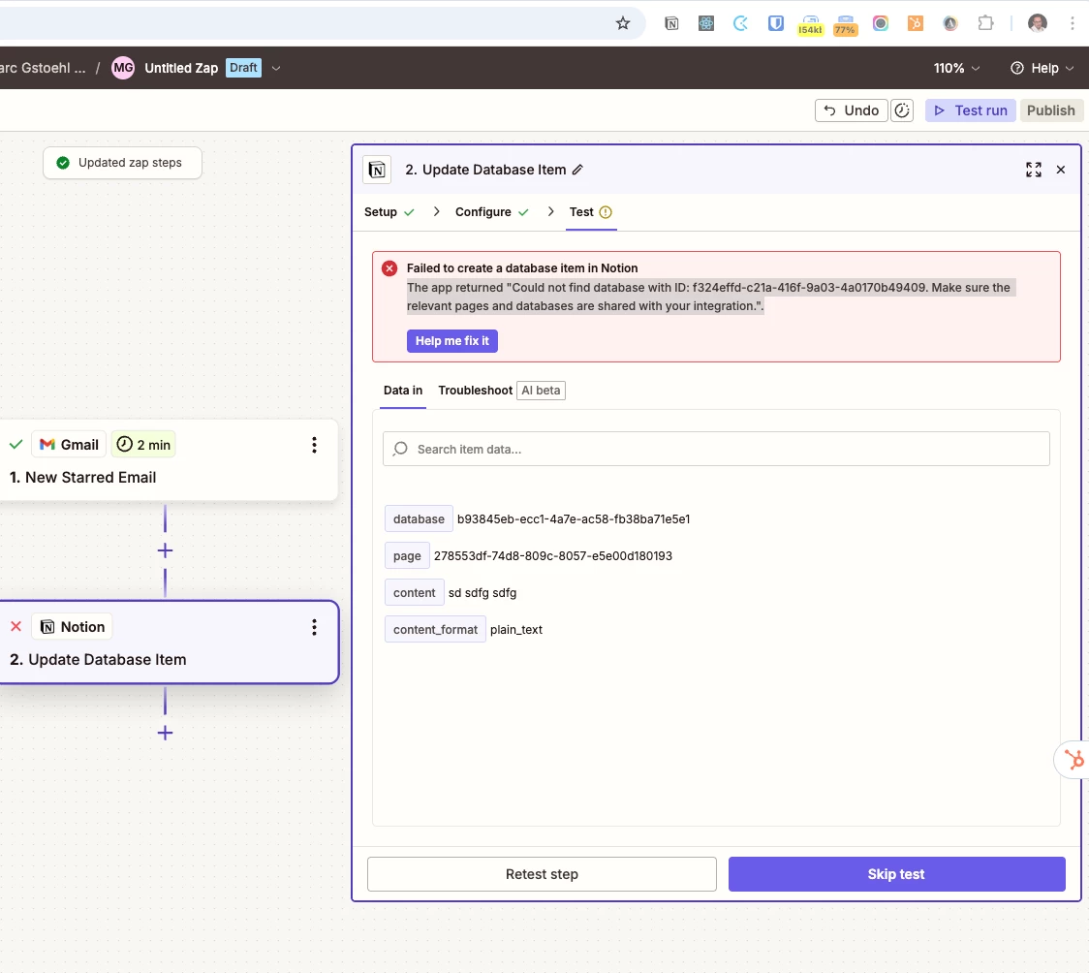Click Notion logo in panel header
Screen dimensions: 1089x973
pyautogui.click(x=377, y=170)
